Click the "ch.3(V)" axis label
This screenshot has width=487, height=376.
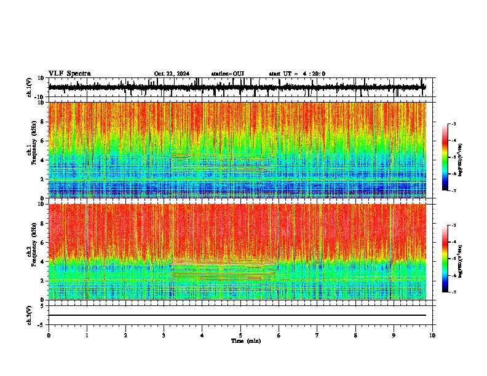pos(30,315)
